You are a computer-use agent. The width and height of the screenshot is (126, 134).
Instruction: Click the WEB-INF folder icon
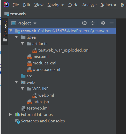29,89
